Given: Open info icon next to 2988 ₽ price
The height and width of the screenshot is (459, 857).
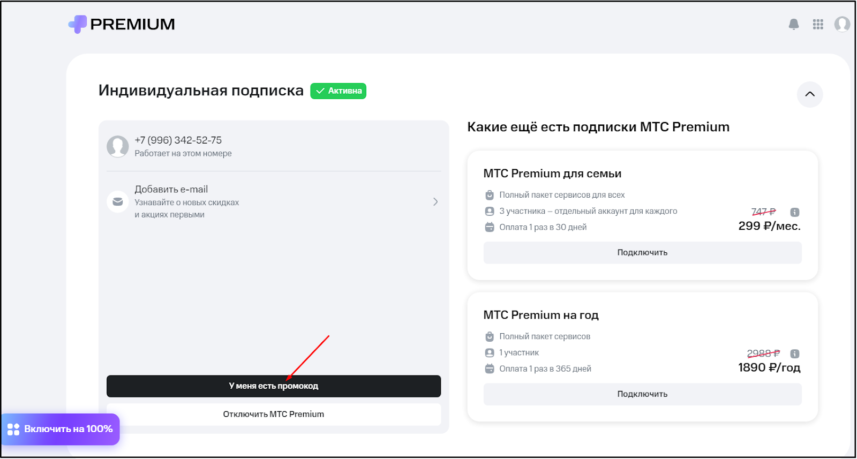Looking at the screenshot, I should (x=795, y=353).
